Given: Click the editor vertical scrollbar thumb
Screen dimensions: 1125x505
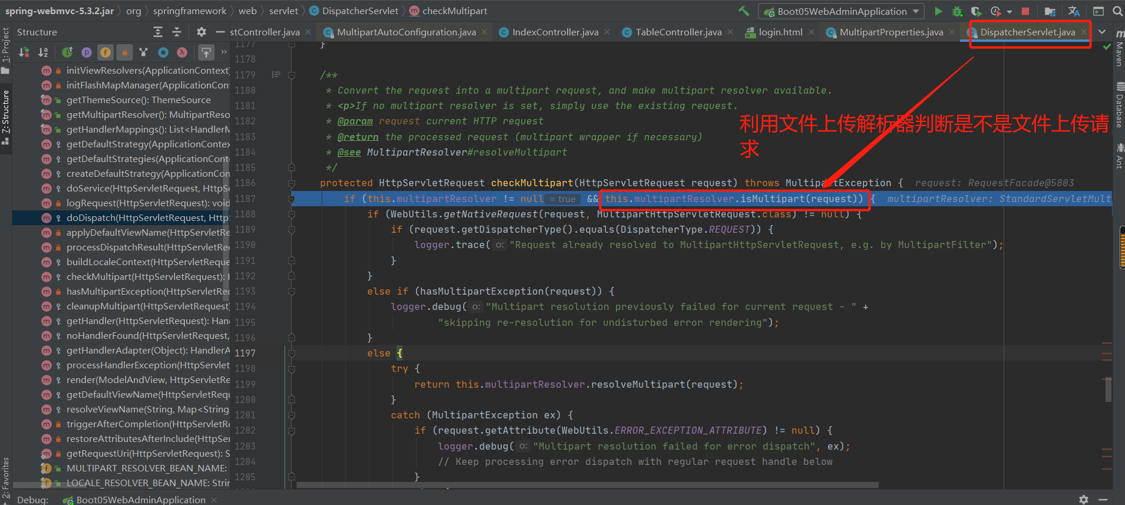Looking at the screenshot, I should click(1108, 390).
